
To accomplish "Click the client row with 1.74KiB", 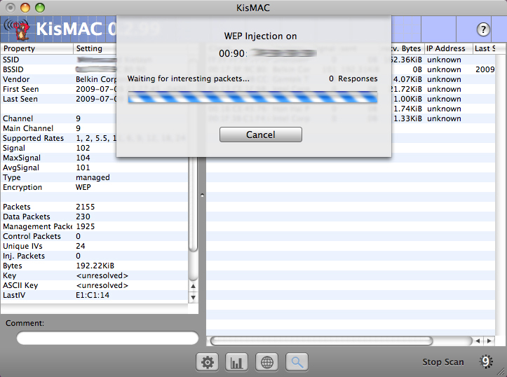I will tap(443, 109).
